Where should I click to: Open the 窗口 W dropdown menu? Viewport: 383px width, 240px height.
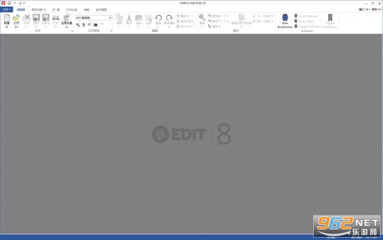pos(365,9)
